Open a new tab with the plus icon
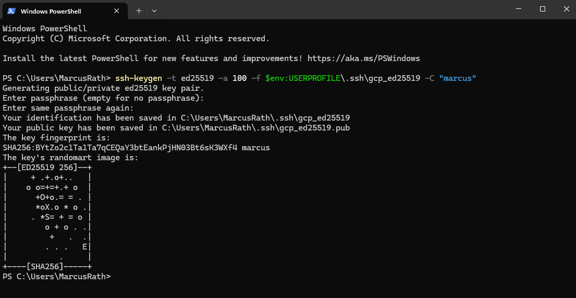 coord(139,11)
